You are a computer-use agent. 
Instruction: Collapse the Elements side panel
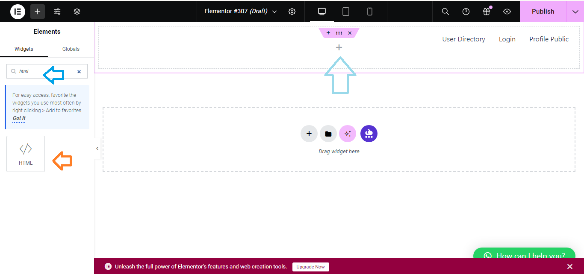97,148
